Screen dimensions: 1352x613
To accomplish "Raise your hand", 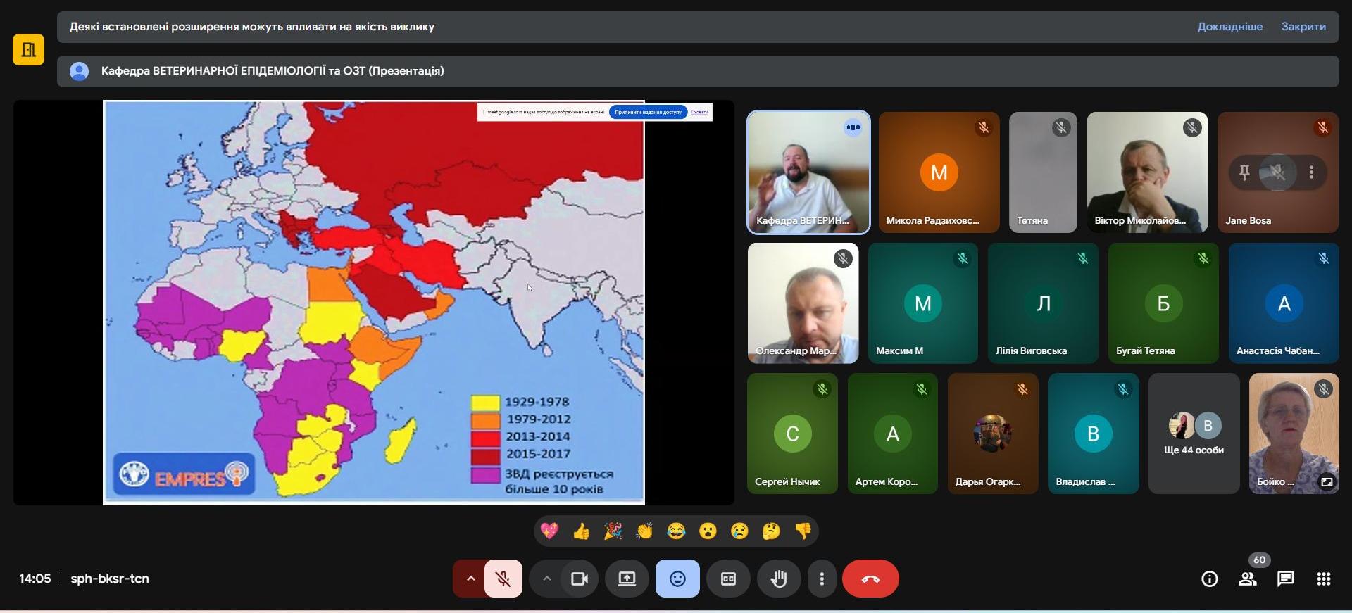I will point(779,579).
